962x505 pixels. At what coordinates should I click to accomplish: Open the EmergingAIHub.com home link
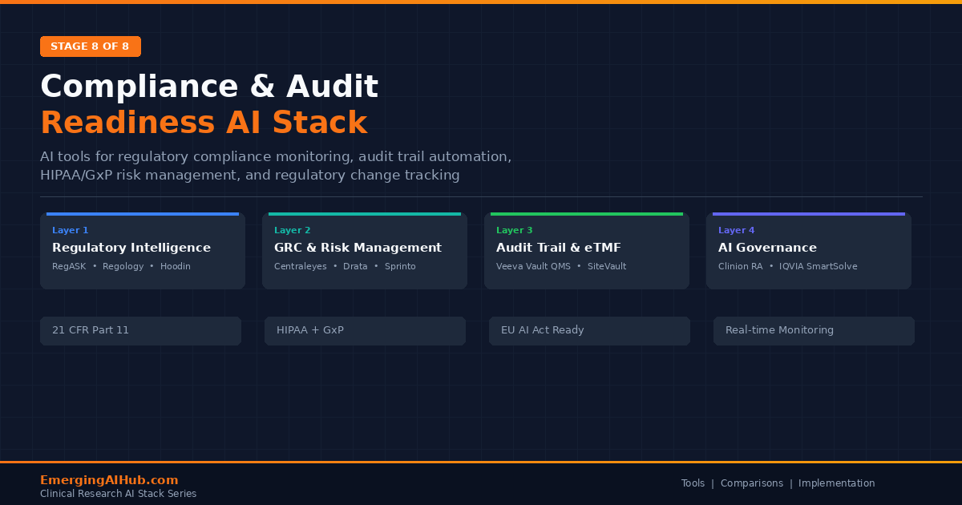[109, 479]
